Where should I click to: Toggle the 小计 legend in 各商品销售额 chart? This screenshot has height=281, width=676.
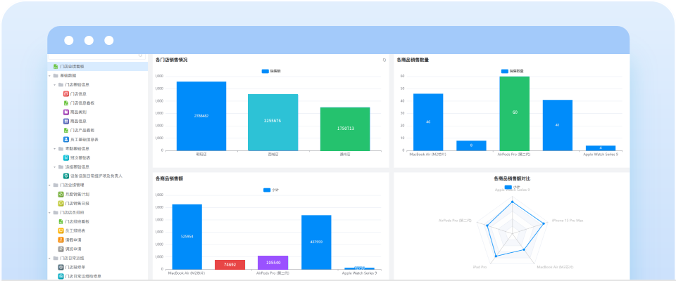pos(271,190)
